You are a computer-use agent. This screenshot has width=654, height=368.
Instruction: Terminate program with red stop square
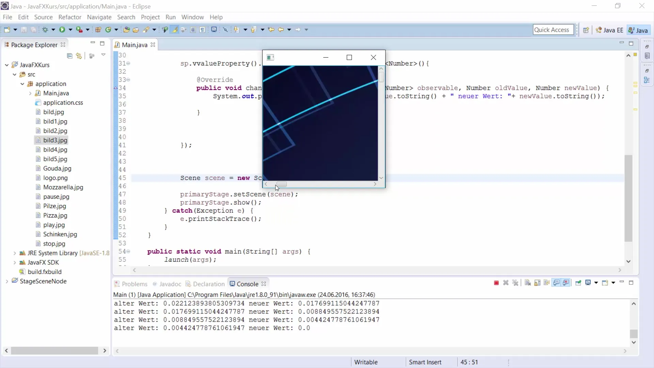(496, 283)
